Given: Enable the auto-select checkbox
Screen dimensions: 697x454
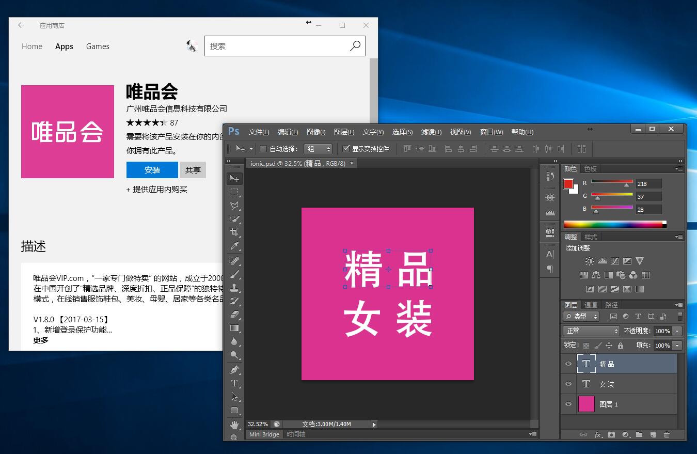Looking at the screenshot, I should tap(263, 149).
